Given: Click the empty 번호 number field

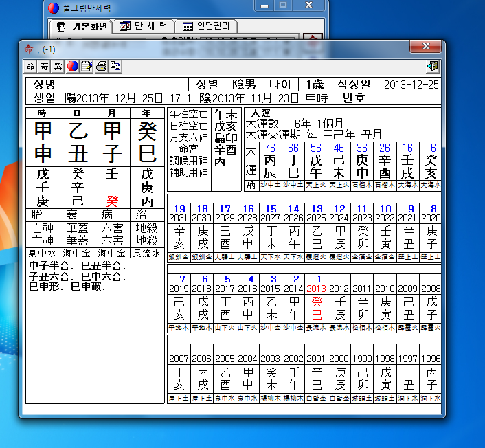Looking at the screenshot, I should (405, 98).
